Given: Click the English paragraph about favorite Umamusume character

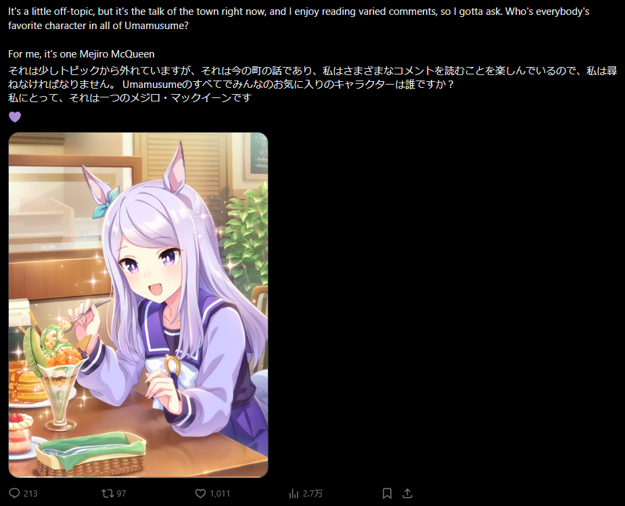Looking at the screenshot, I should point(298,18).
